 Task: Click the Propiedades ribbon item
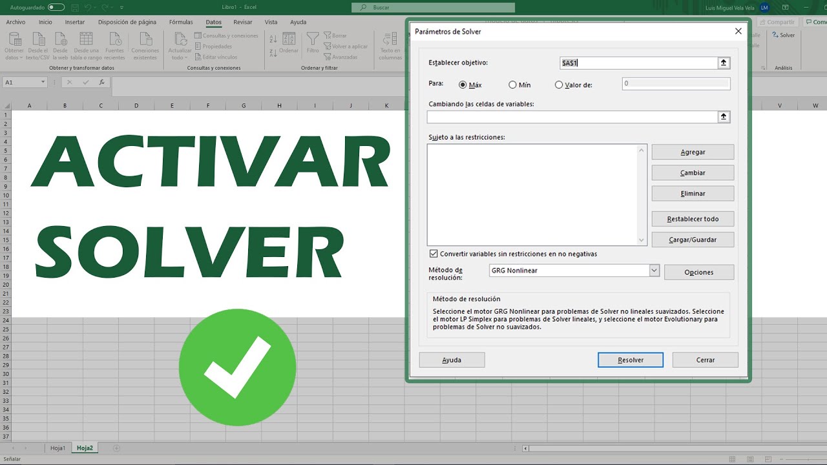pyautogui.click(x=213, y=46)
